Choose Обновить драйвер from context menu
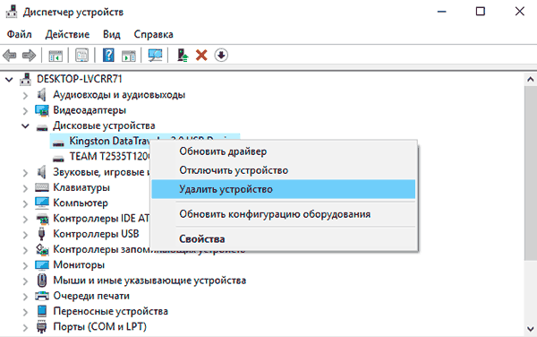Image resolution: width=537 pixels, height=337 pixels. click(284, 151)
